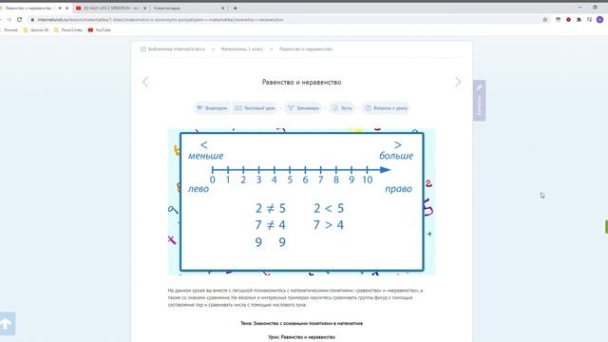The image size is (608, 342).
Task: Click the red circular extension icon
Action: click(x=568, y=19)
